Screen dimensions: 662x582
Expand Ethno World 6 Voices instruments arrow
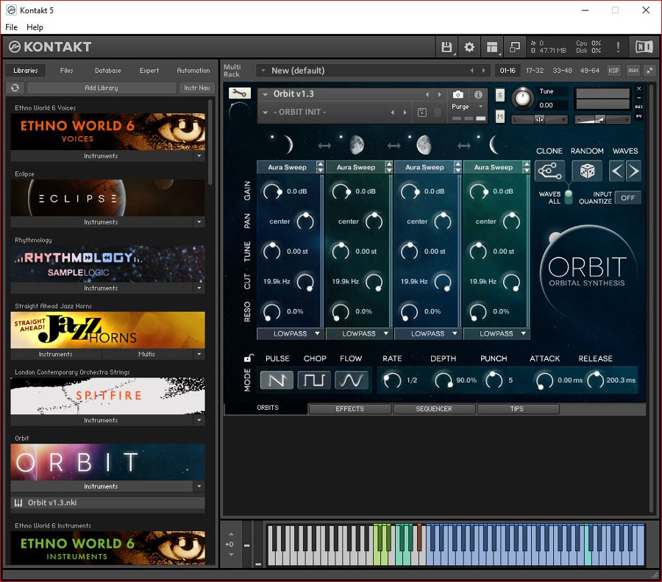199,156
